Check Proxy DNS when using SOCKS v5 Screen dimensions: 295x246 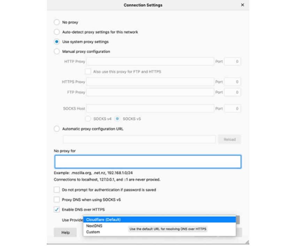pos(56,200)
